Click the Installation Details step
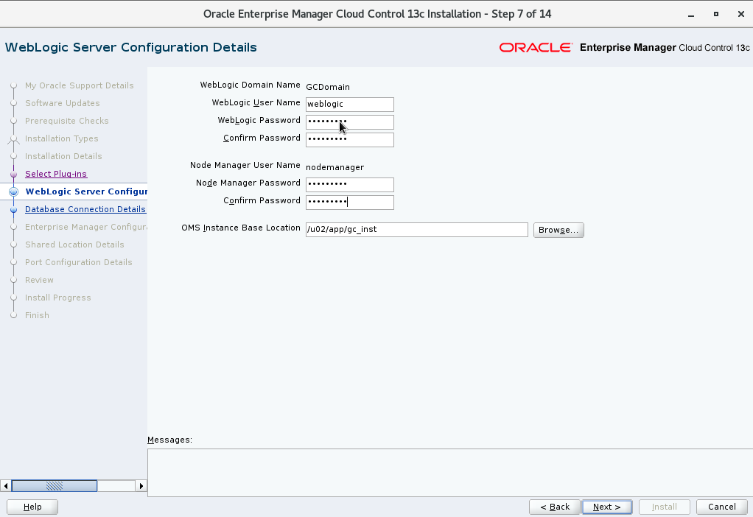Screen dimensions: 753x517 63,156
